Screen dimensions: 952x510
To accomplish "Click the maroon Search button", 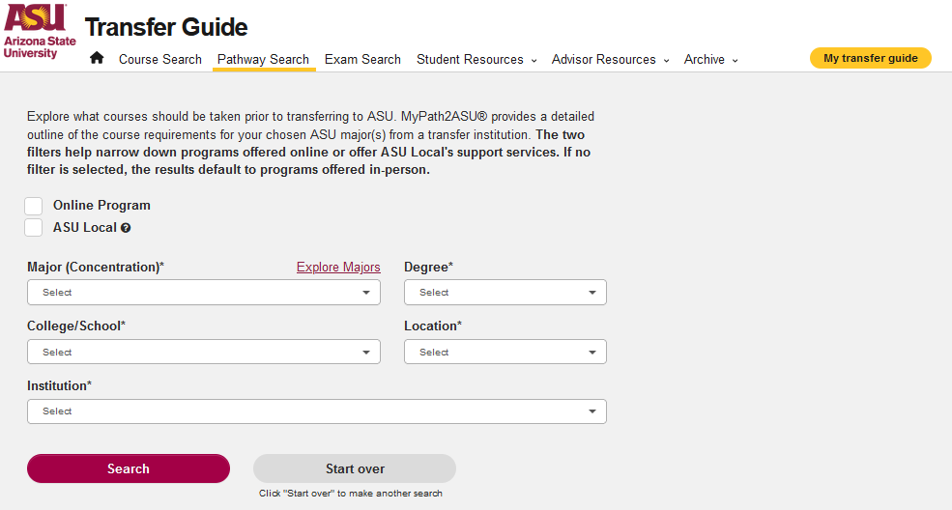I will tap(129, 468).
